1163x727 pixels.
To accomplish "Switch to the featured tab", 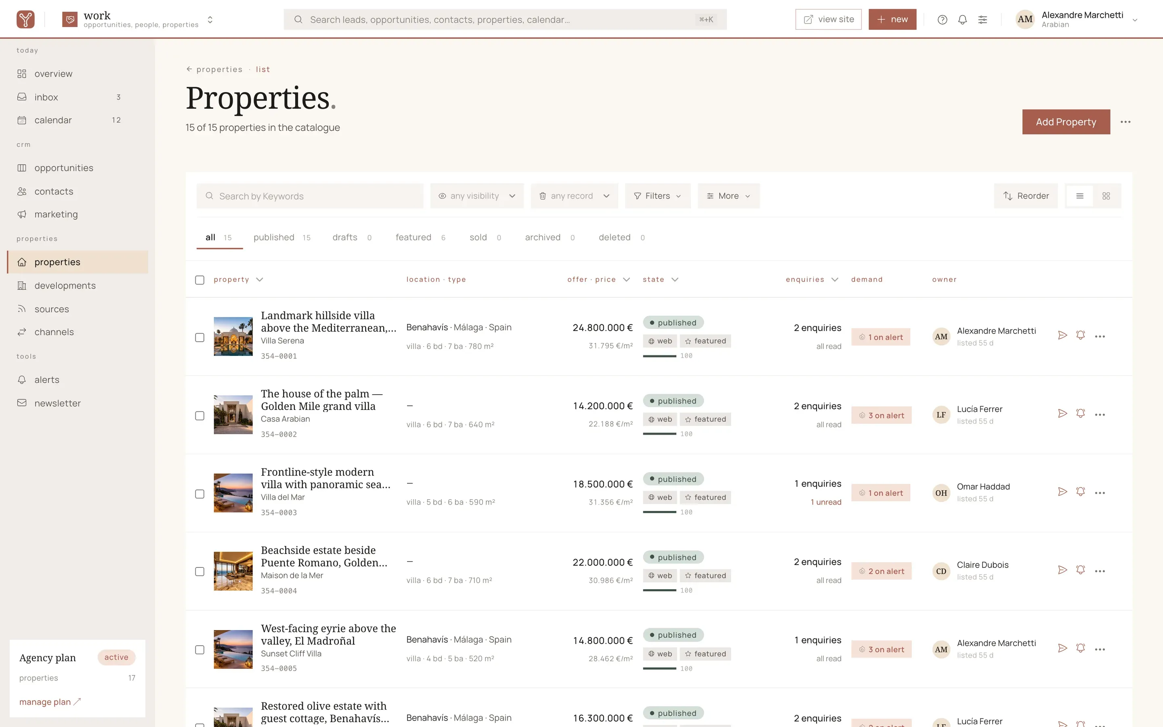I will 420,237.
